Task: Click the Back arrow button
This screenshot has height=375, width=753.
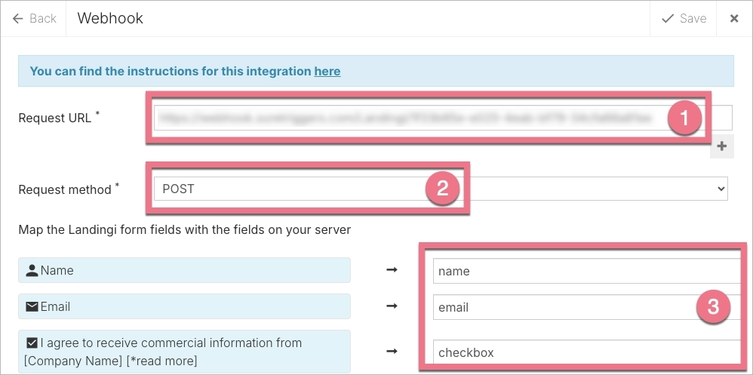Action: 34,18
